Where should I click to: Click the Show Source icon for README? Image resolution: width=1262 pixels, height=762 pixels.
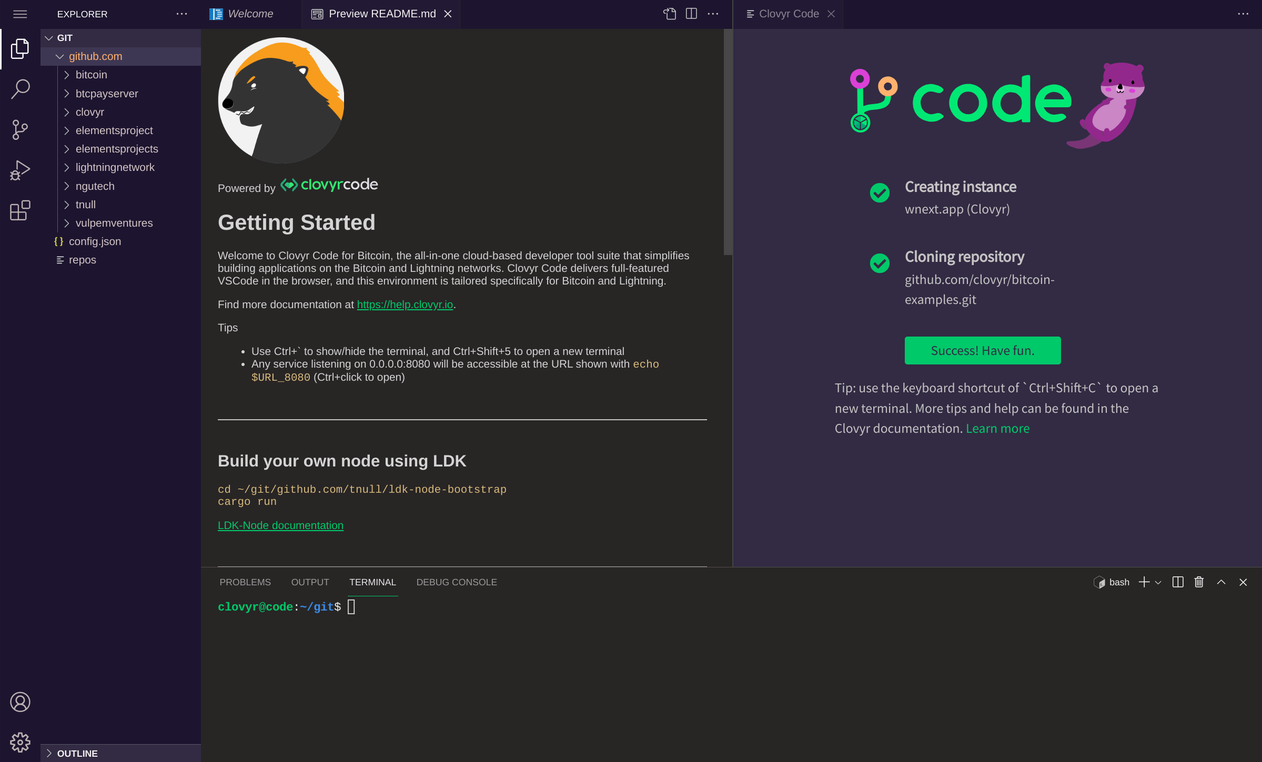[x=669, y=14]
